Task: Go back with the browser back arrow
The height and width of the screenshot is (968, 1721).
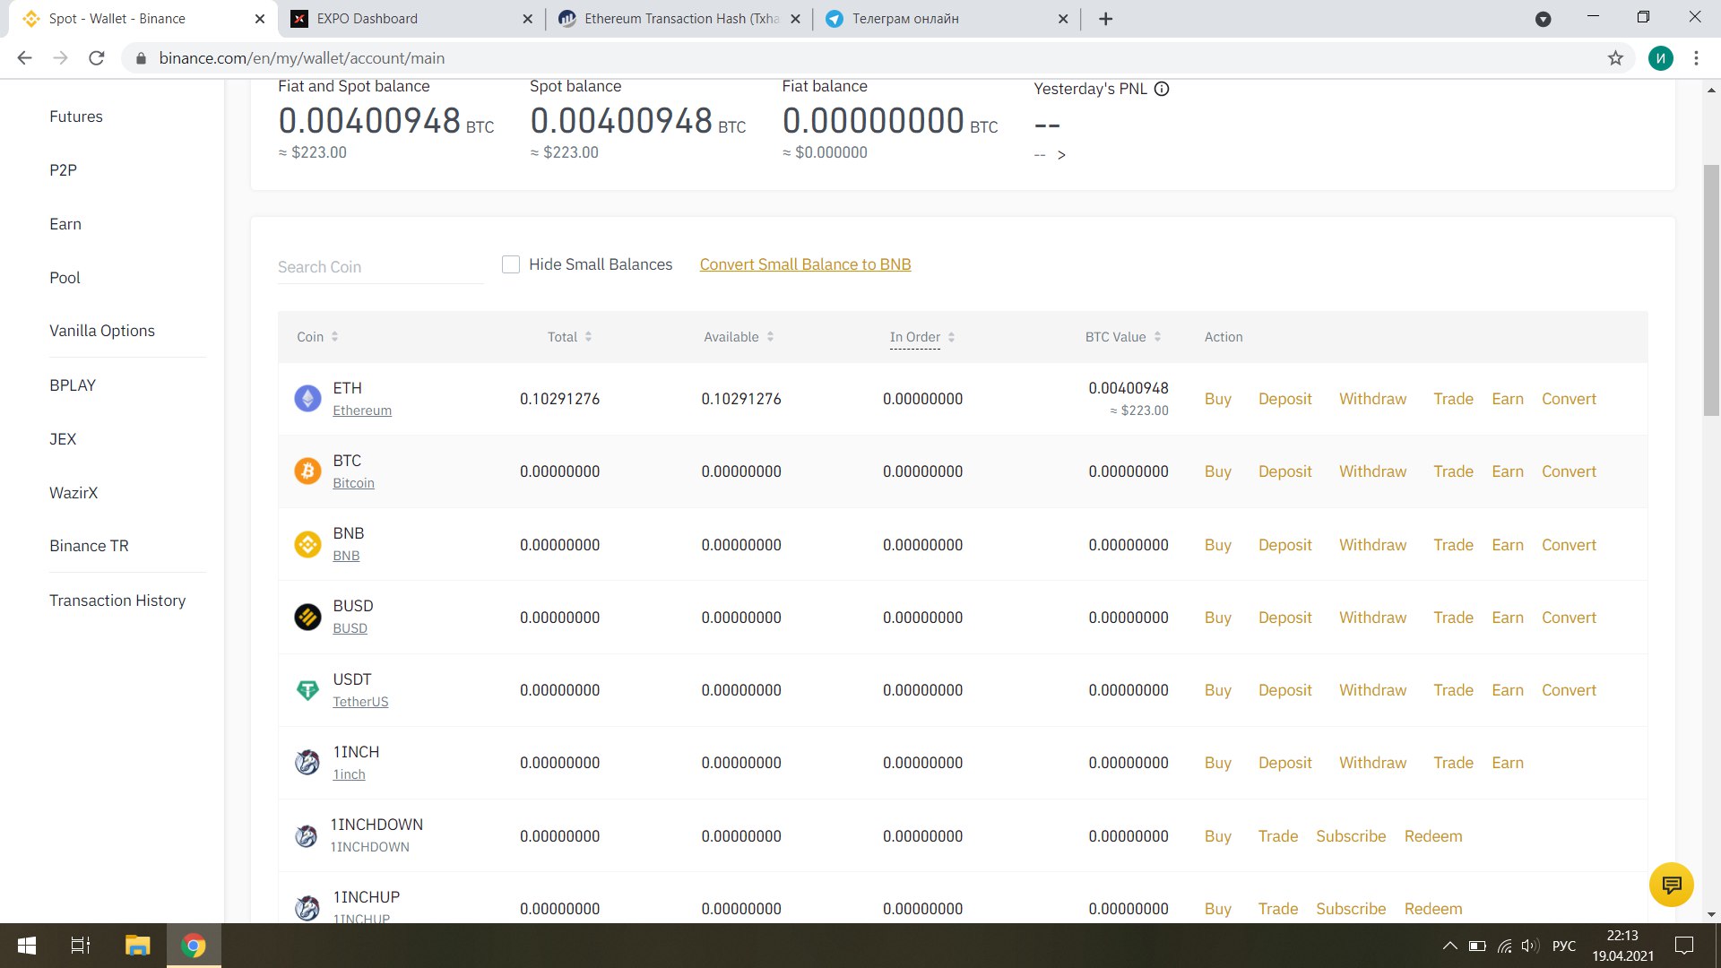Action: tap(25, 58)
